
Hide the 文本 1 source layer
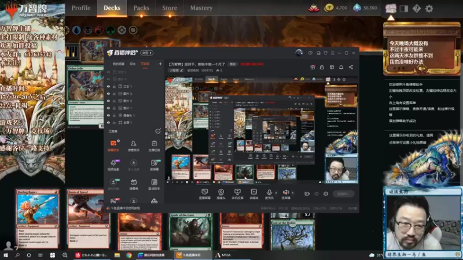point(108,86)
